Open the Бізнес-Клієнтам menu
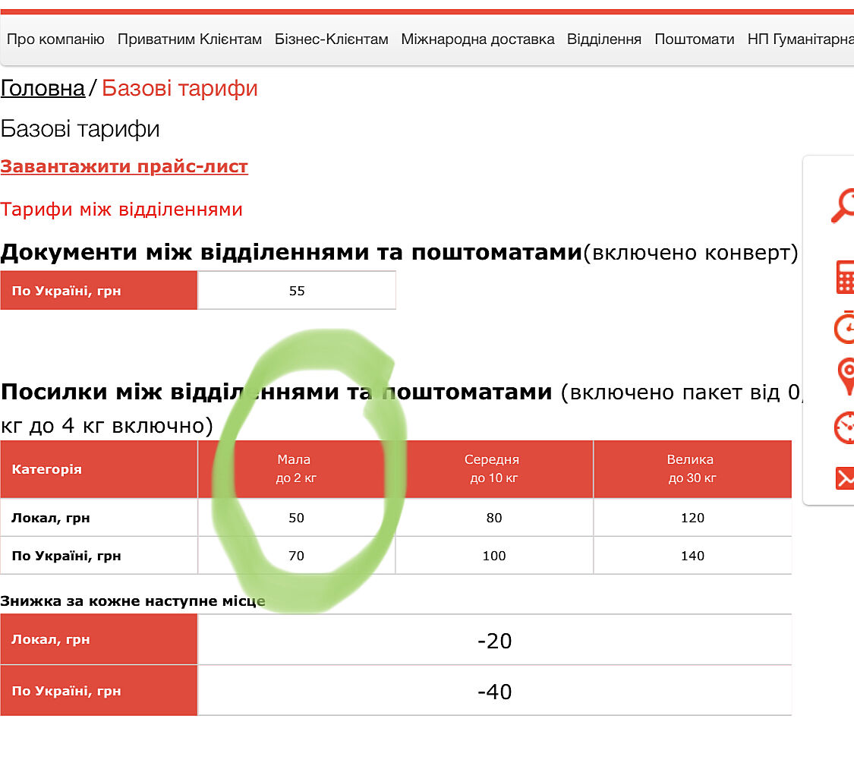This screenshot has height=763, width=854. click(x=331, y=39)
